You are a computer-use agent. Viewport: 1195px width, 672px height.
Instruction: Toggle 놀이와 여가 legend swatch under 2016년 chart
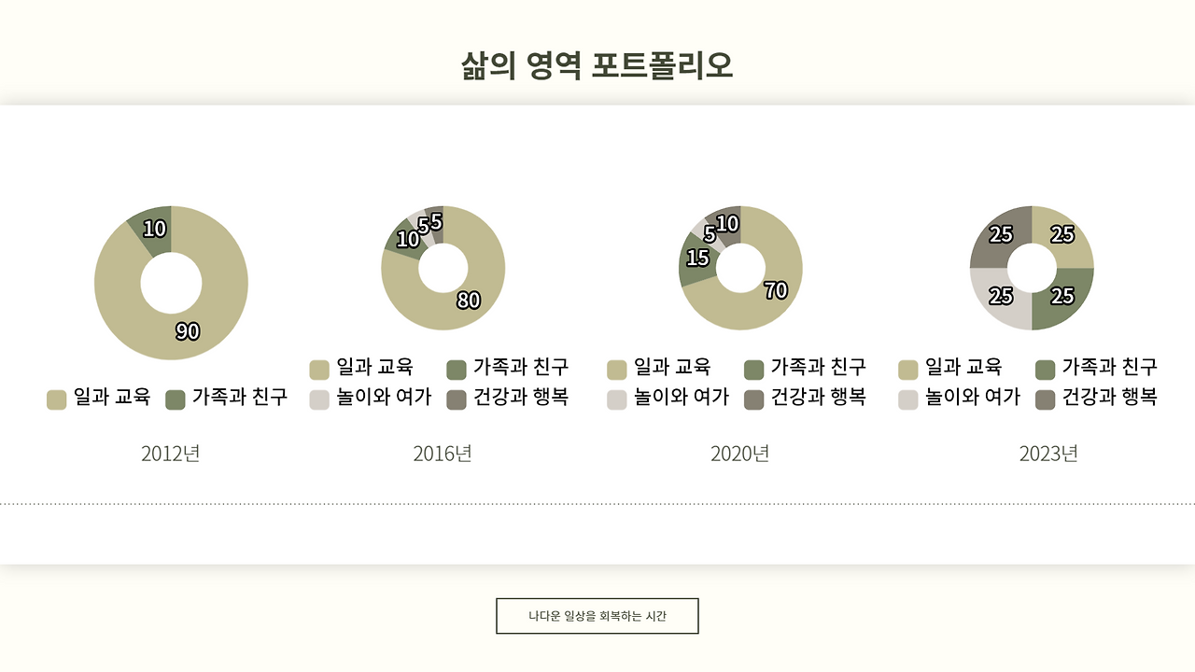pos(319,399)
